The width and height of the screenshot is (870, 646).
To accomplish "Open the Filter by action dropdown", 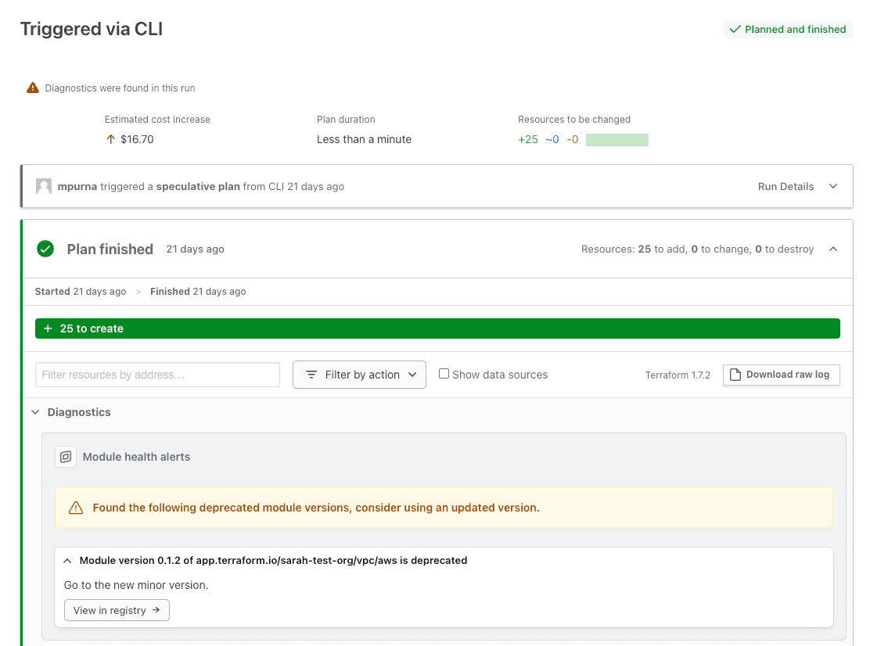I will (x=359, y=375).
